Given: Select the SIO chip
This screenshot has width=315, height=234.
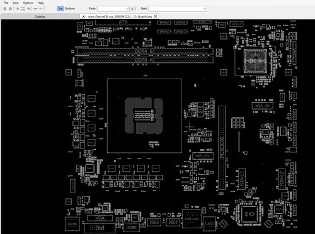Looking at the screenshot, I should pos(249,214).
